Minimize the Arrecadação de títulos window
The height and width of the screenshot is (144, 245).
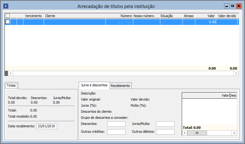pos(227,6)
